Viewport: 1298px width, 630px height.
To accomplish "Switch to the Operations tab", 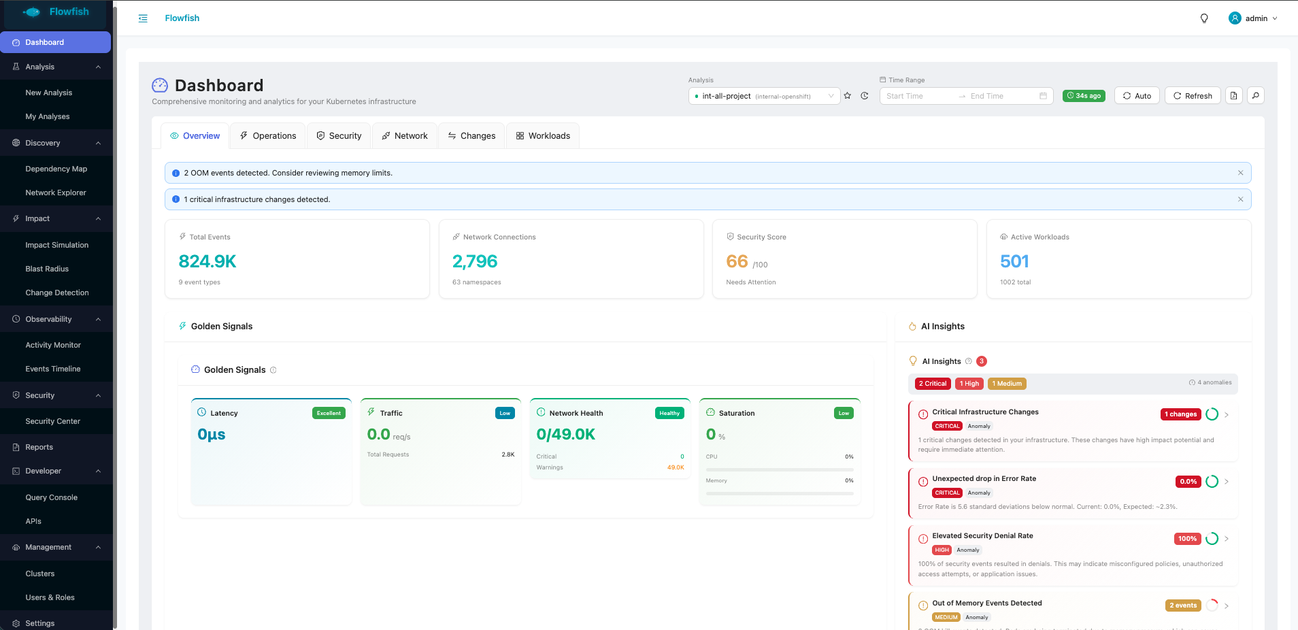I will [268, 136].
